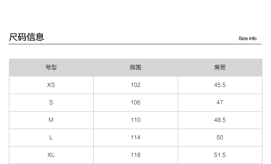The width and height of the screenshot is (271, 164).
Task: Select chest value 110
Action: (135, 120)
